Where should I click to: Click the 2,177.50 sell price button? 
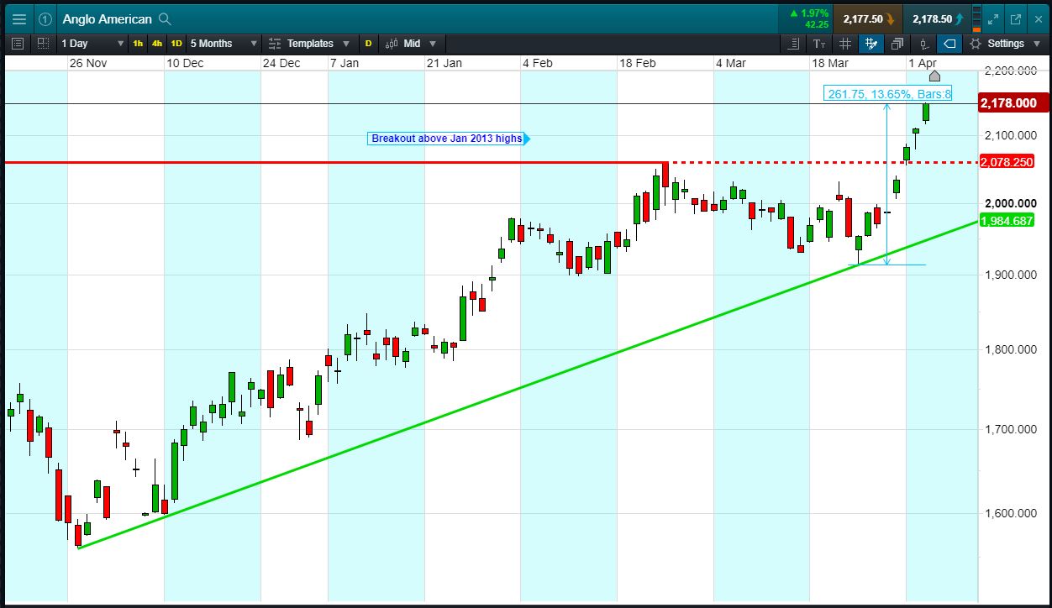tap(869, 18)
